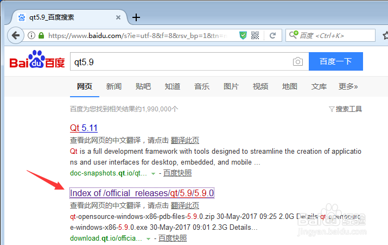Screen dimensions: 388x245
Task: Expand dropdown arrow beside download.qt.io URL
Action: click(x=148, y=239)
